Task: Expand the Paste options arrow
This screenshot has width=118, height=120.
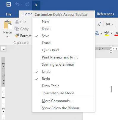Action: click(x=7, y=37)
